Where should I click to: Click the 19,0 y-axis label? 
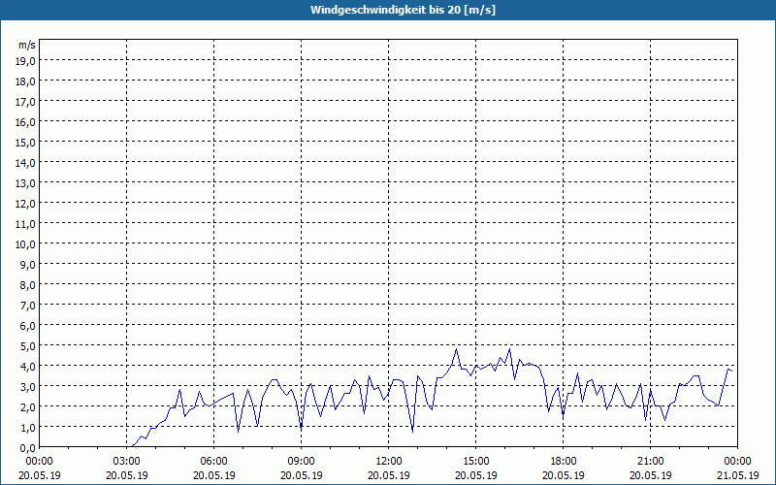click(27, 60)
